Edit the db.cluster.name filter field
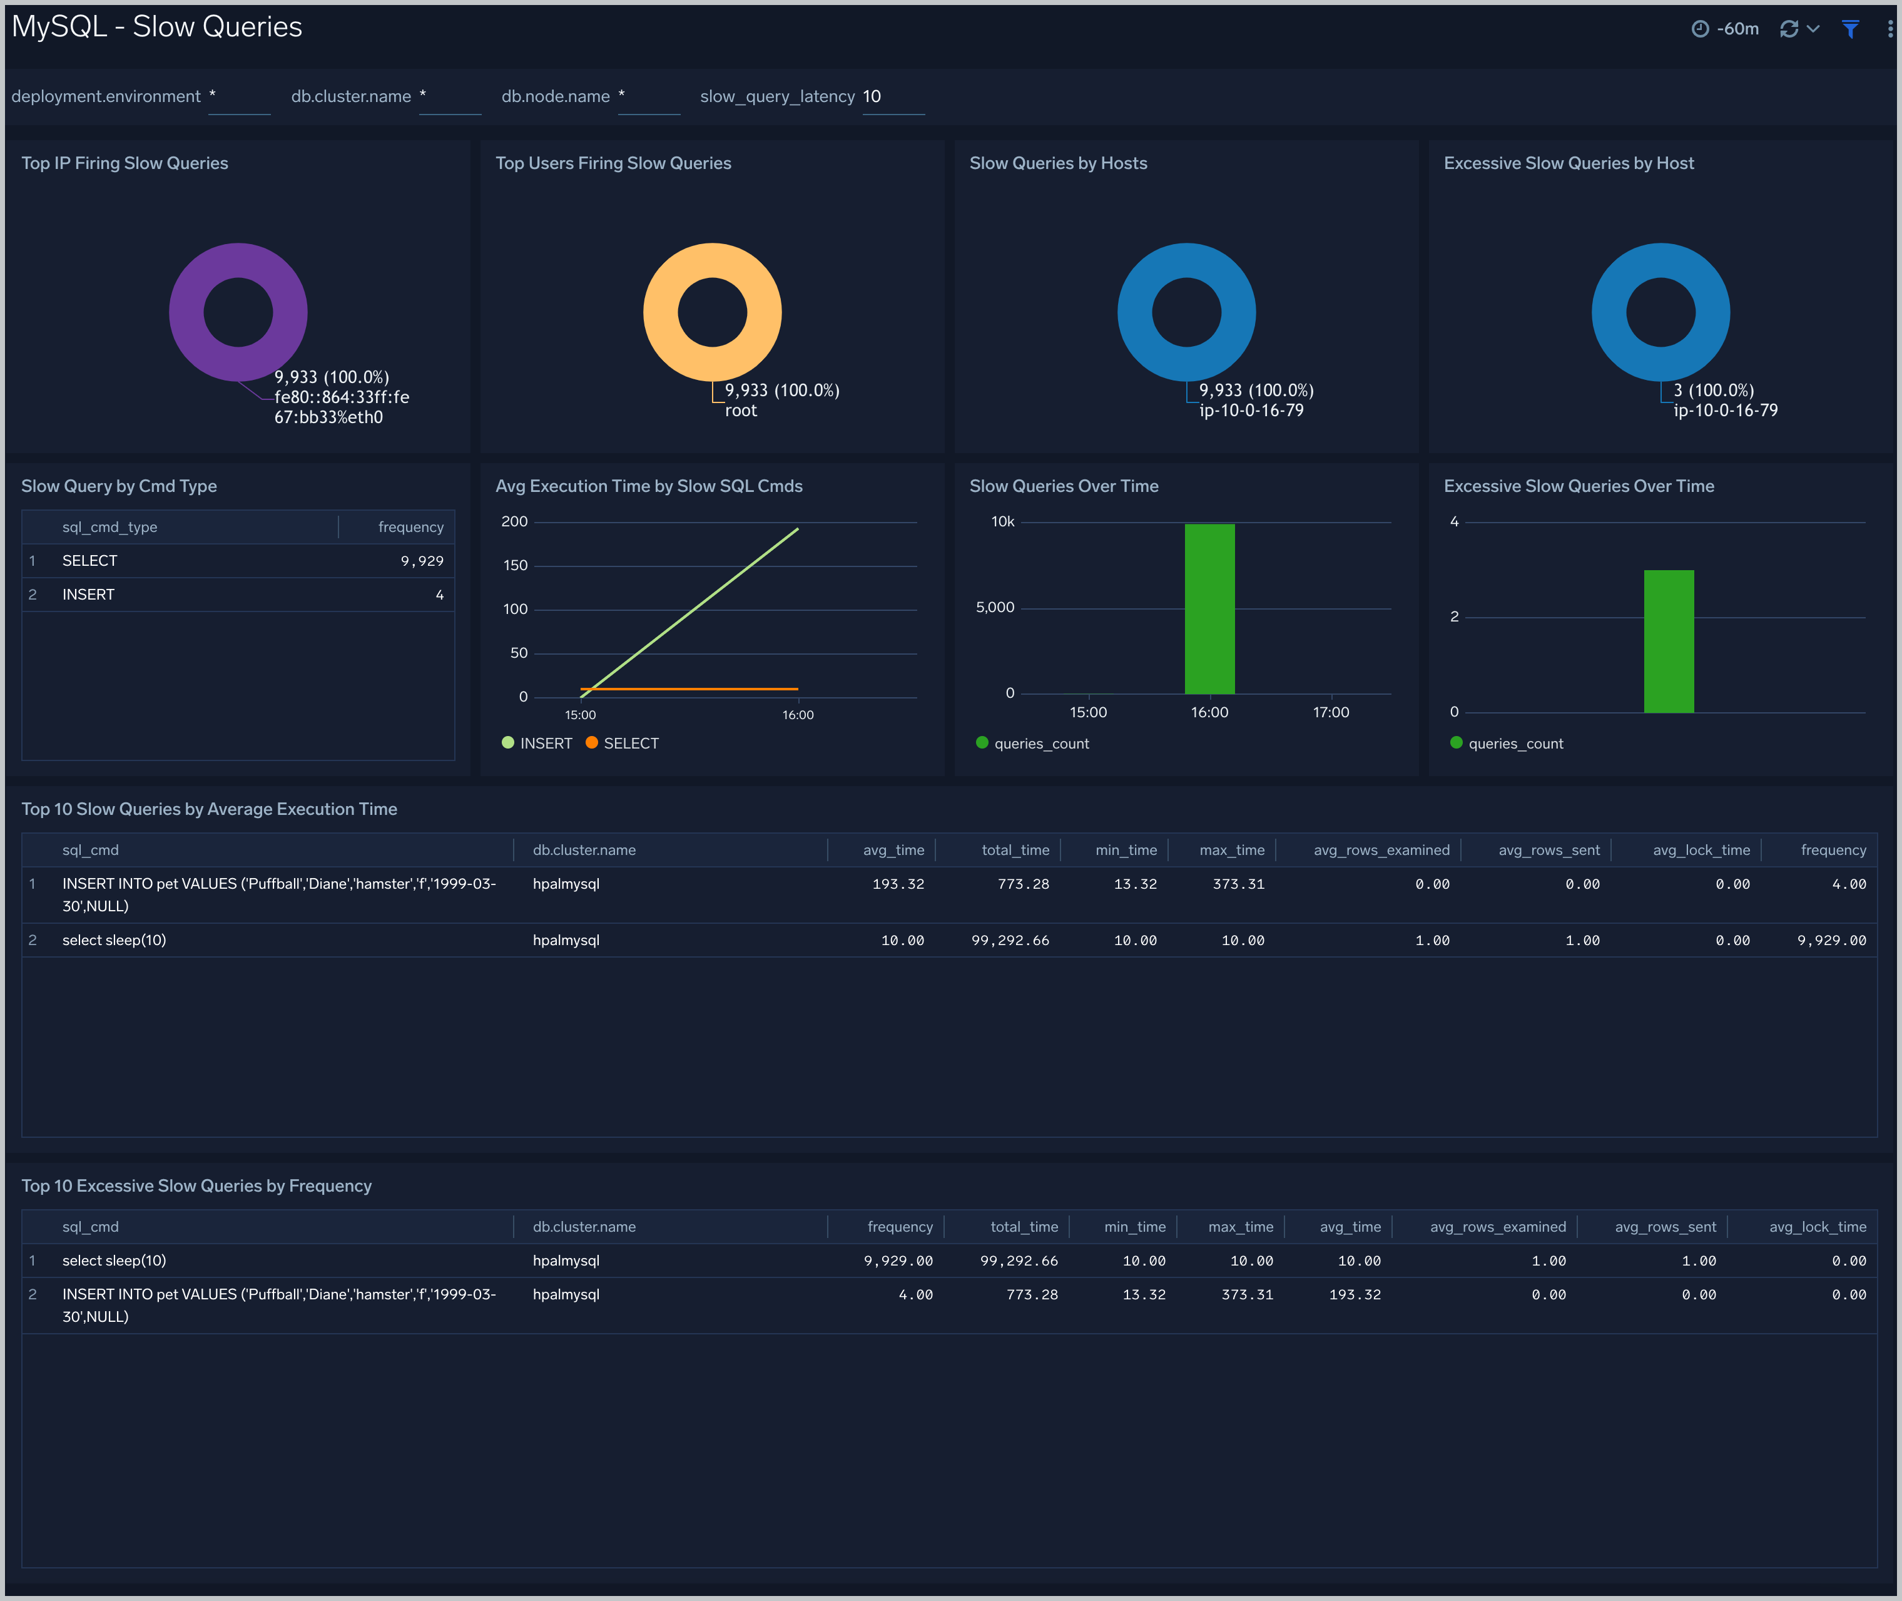 pyautogui.click(x=450, y=96)
